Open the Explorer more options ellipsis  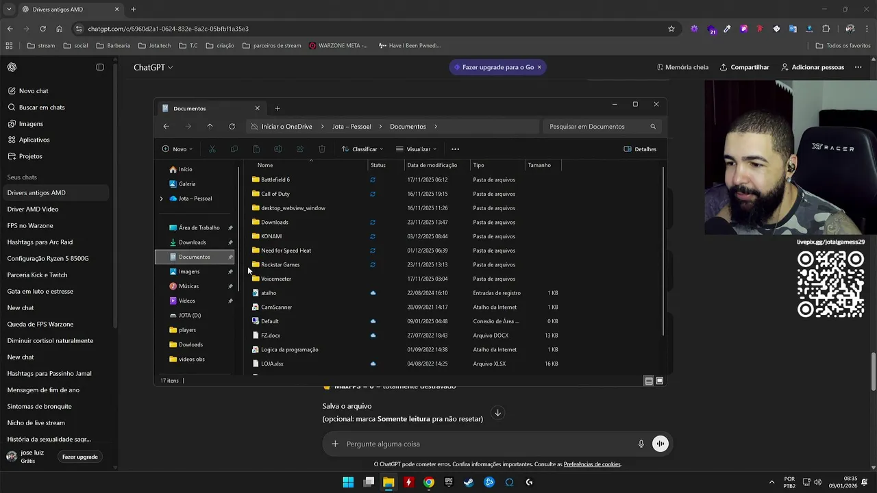(455, 149)
